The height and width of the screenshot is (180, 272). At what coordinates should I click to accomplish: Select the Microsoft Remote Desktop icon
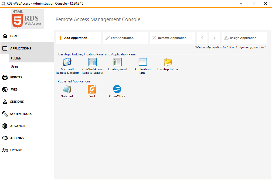tap(67, 62)
